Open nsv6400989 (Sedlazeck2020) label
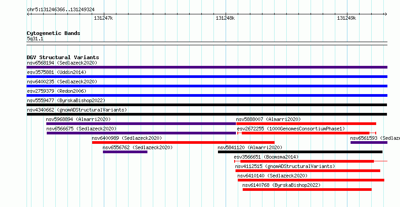The width and height of the screenshot is (400, 207). (x=127, y=138)
